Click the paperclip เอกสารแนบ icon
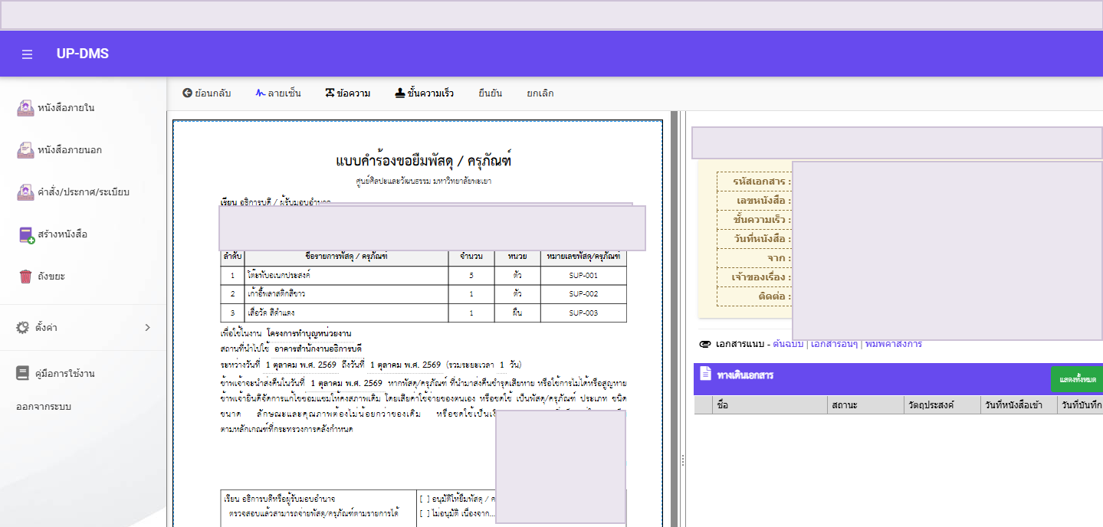Screen dimensions: 1103x527 point(705,345)
